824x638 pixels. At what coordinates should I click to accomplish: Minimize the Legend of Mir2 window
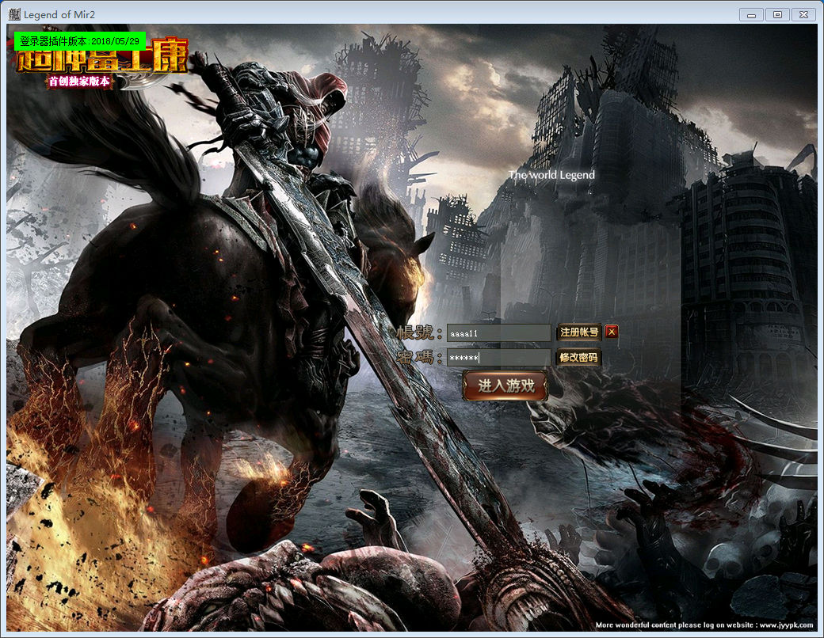click(751, 15)
